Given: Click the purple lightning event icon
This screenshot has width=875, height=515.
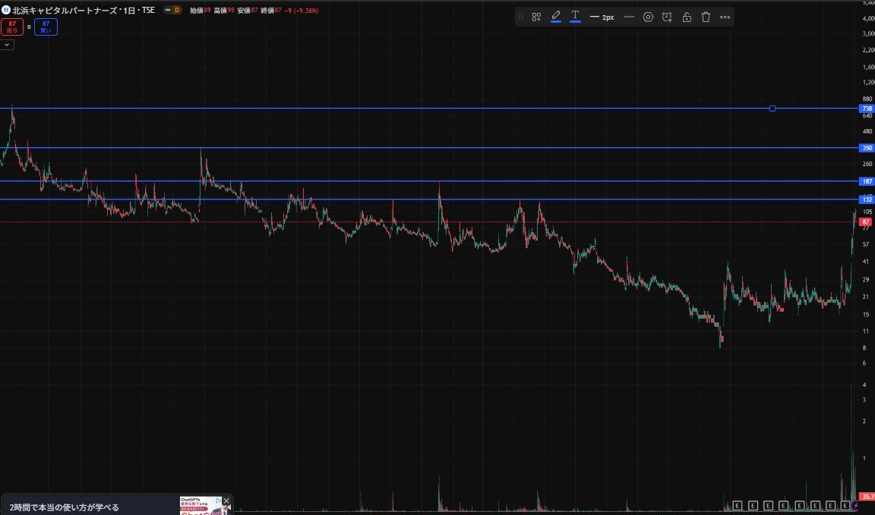Looking at the screenshot, I should [x=855, y=506].
